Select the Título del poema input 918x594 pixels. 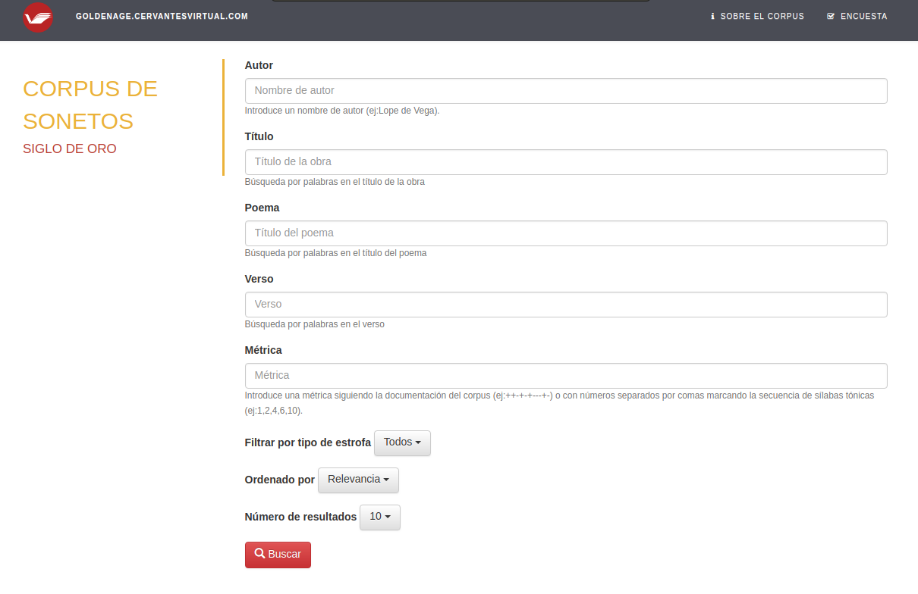pos(566,233)
